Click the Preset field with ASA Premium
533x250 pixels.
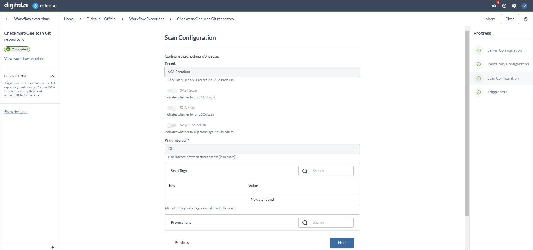coord(262,72)
